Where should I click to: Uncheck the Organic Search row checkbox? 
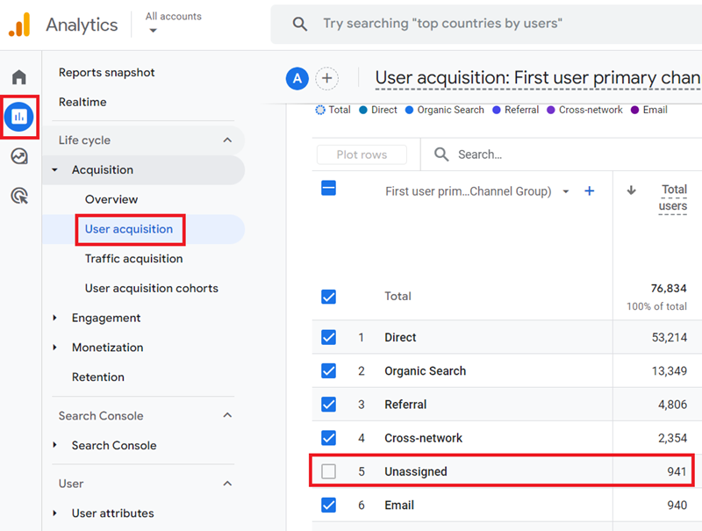(x=328, y=370)
